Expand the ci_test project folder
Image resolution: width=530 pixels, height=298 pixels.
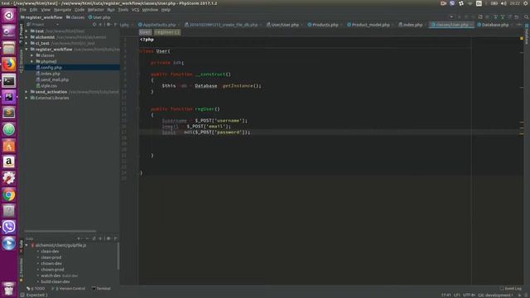click(26, 43)
